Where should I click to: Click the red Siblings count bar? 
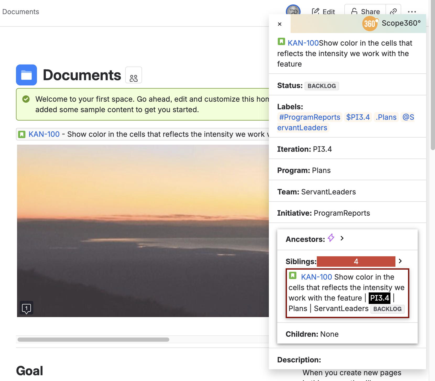(356, 262)
